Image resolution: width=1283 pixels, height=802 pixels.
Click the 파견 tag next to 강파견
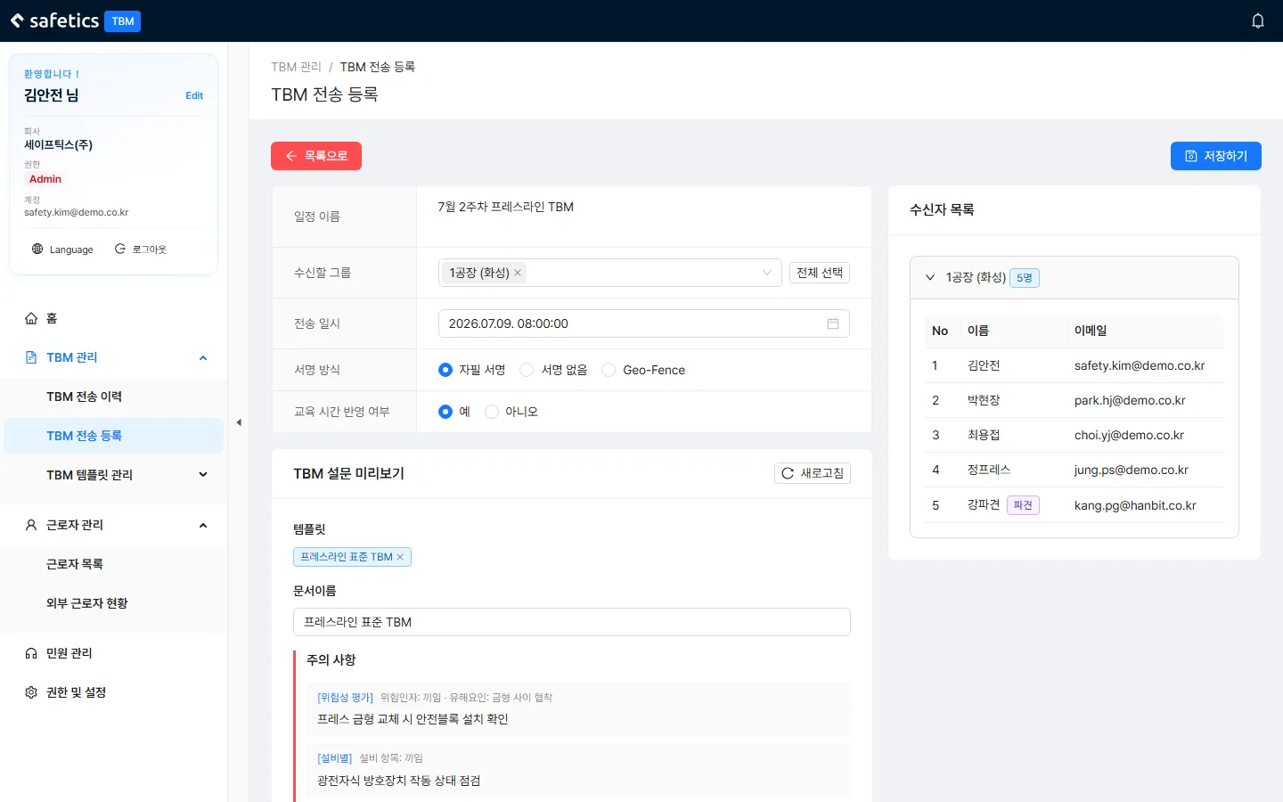(x=1023, y=505)
